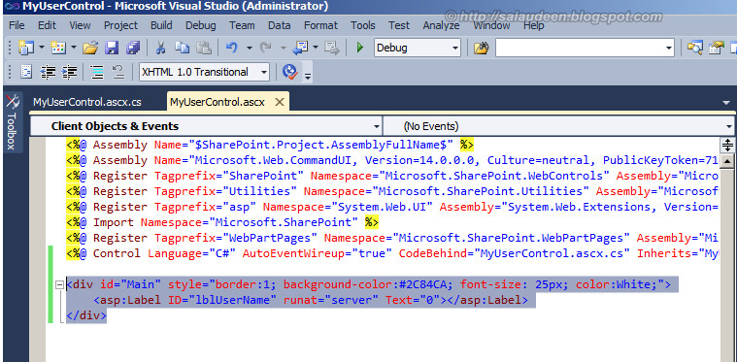The height and width of the screenshot is (362, 737).
Task: Open the Format menu
Action: [x=321, y=25]
